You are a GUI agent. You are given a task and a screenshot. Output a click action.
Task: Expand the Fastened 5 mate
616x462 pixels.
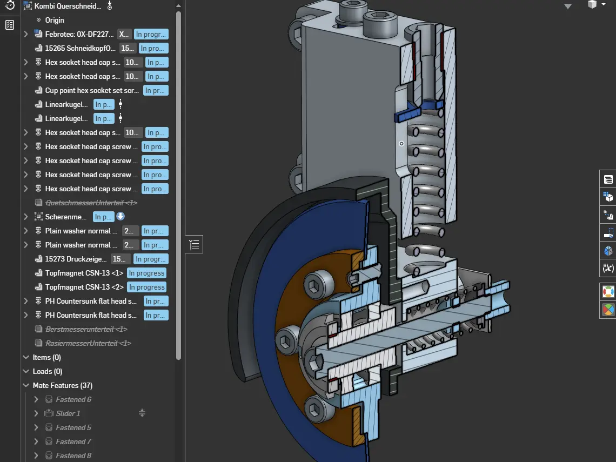pos(36,427)
